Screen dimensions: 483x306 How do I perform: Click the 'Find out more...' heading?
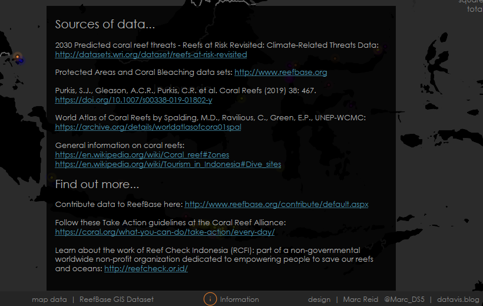point(97,185)
